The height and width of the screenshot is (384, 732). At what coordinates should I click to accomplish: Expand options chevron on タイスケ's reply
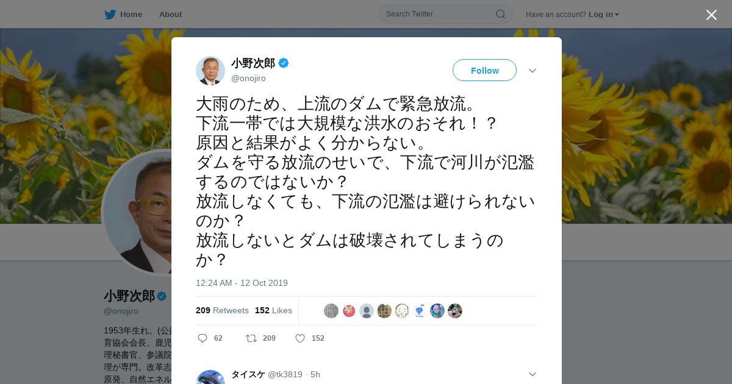click(x=533, y=374)
